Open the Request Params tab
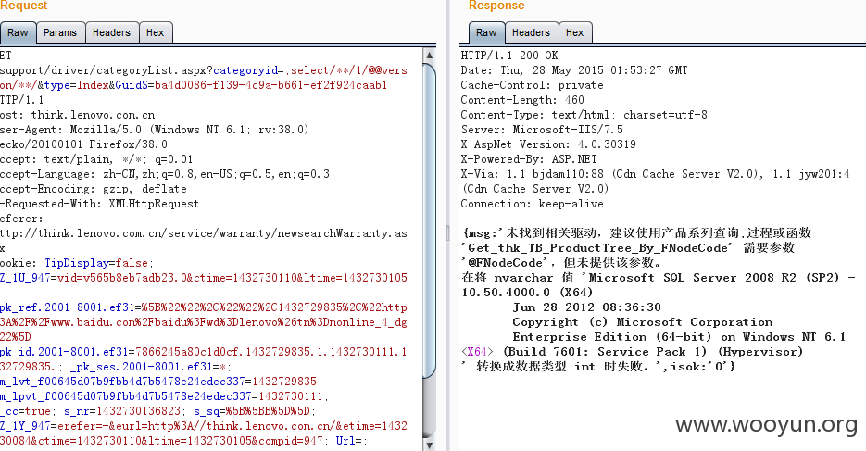Image resolution: width=866 pixels, height=451 pixels. pos(60,32)
